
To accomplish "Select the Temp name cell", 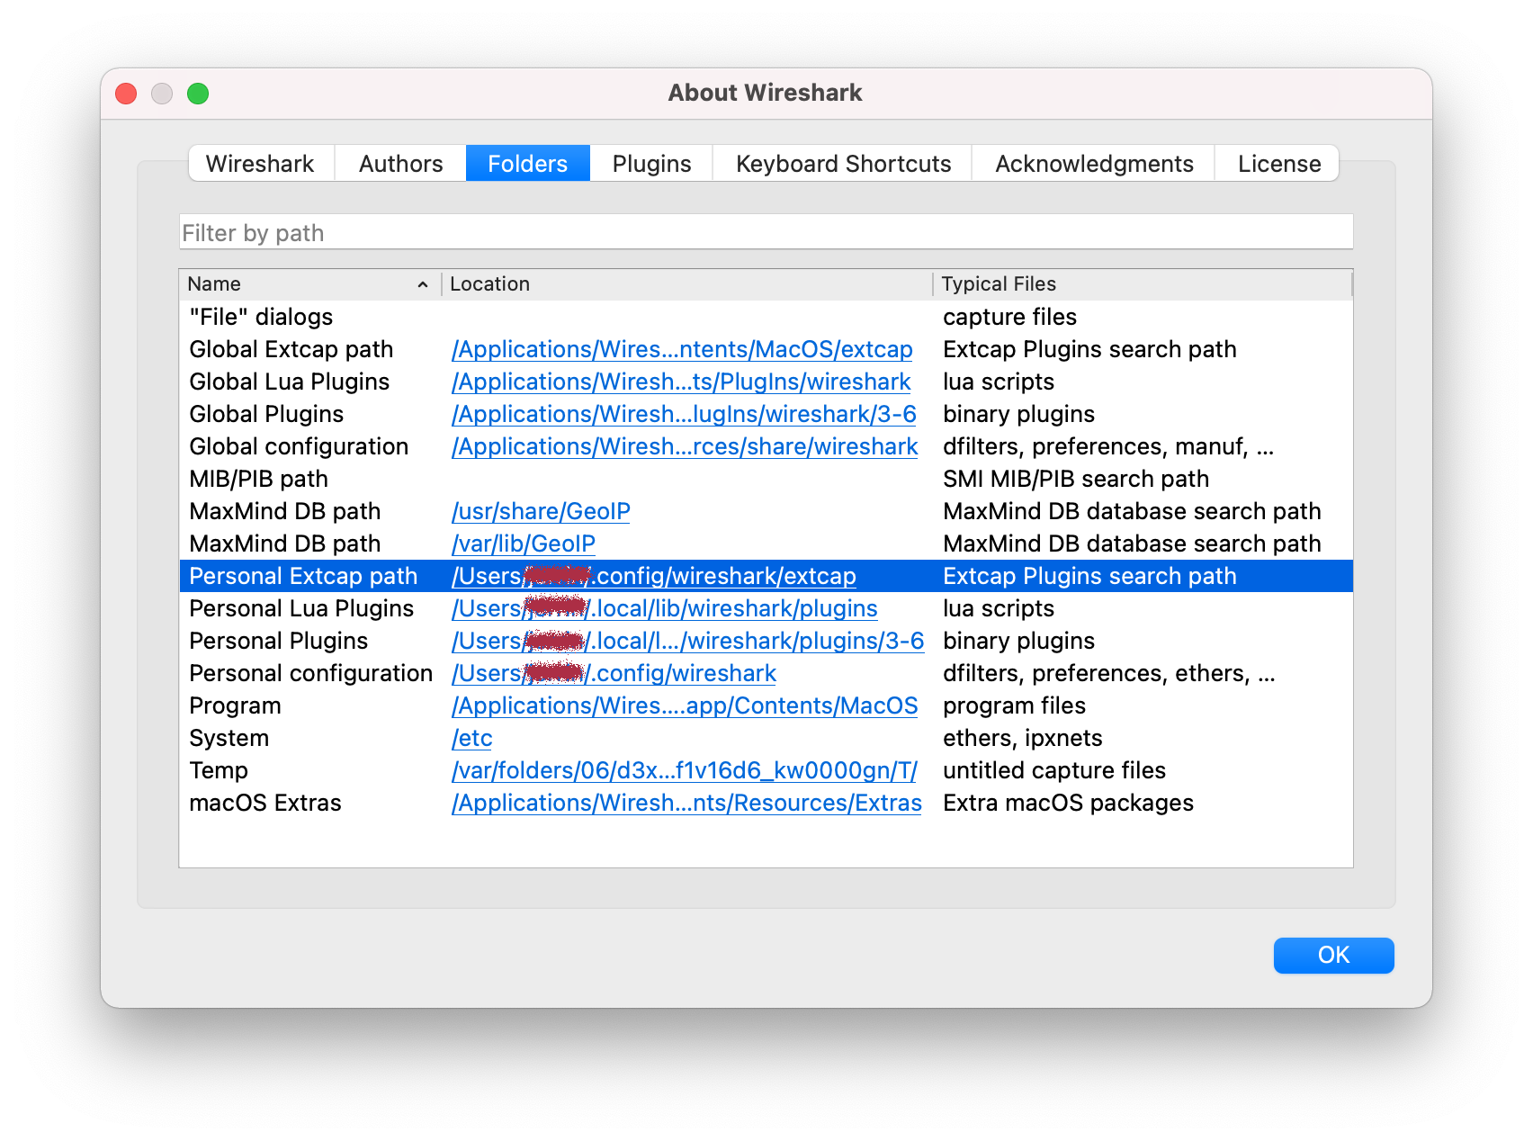I will pyautogui.click(x=219, y=770).
